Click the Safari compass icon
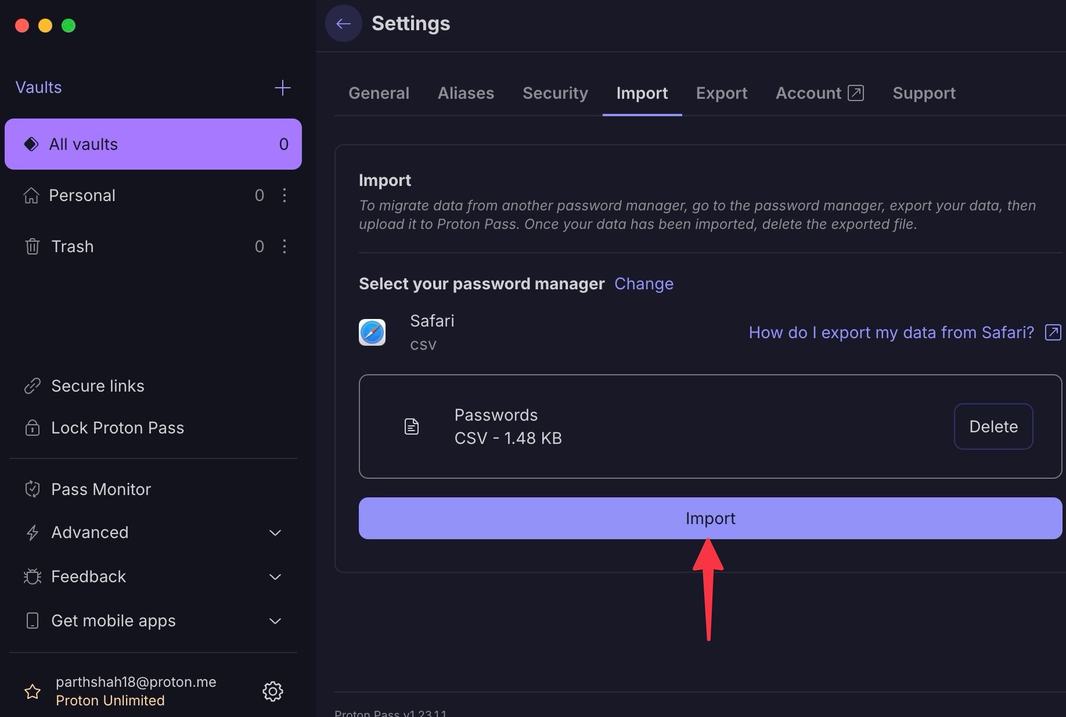1066x717 pixels. click(372, 332)
